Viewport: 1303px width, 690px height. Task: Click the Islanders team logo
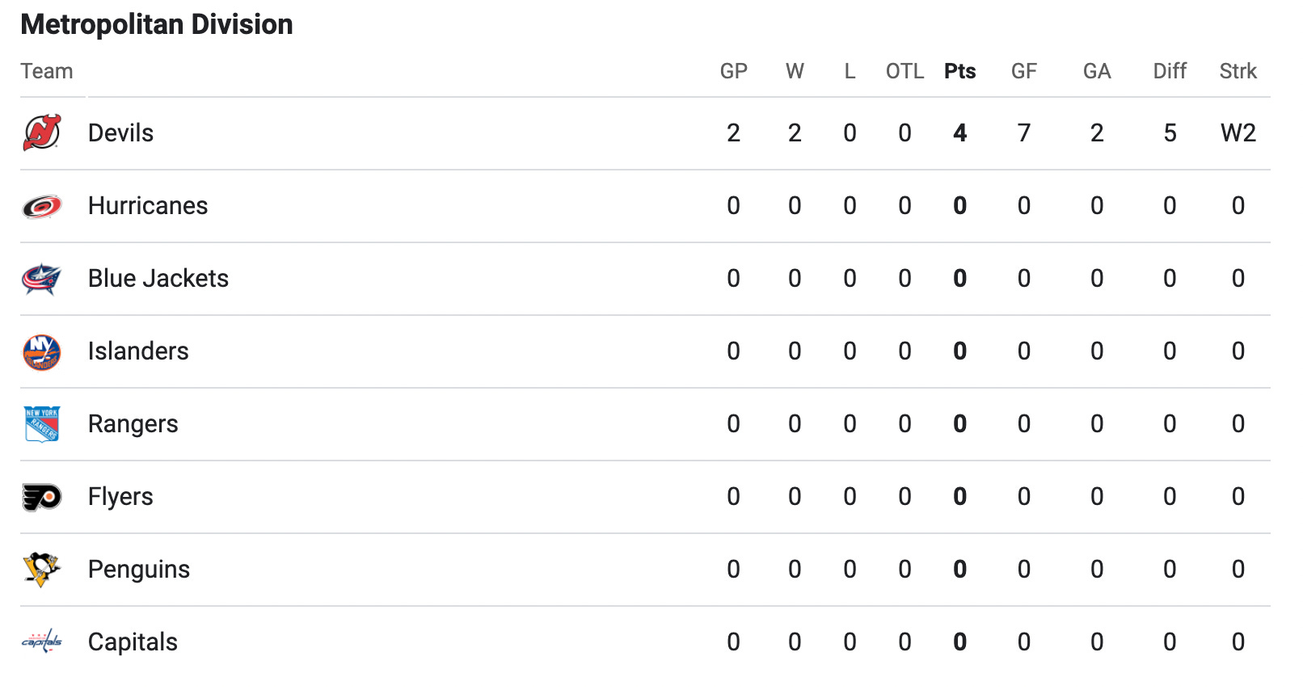click(42, 351)
